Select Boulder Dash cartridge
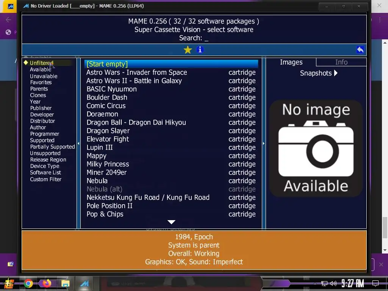The width and height of the screenshot is (388, 291). pyautogui.click(x=171, y=97)
